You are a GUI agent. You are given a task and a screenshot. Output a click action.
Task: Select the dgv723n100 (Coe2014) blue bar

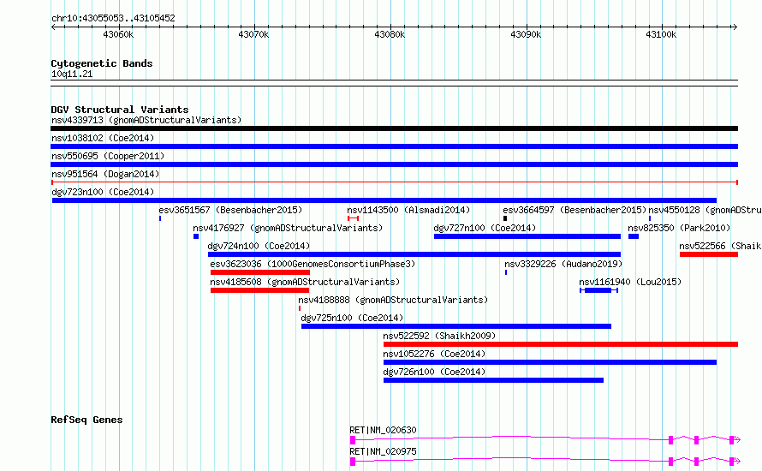click(x=384, y=200)
